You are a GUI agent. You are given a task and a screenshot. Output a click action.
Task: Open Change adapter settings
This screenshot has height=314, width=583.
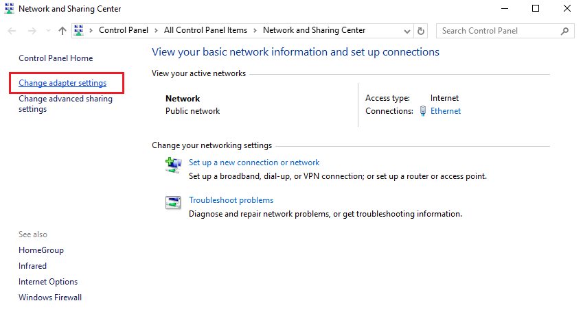[62, 83]
